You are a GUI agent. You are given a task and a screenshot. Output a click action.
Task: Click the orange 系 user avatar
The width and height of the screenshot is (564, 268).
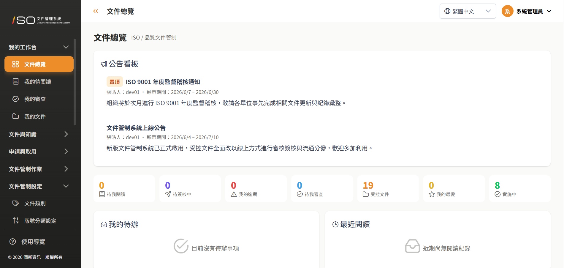coord(508,11)
